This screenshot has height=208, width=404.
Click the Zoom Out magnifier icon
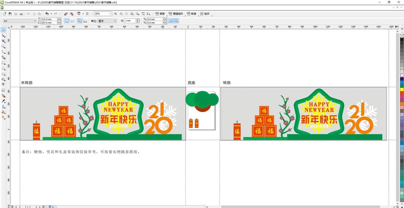pos(121,13)
